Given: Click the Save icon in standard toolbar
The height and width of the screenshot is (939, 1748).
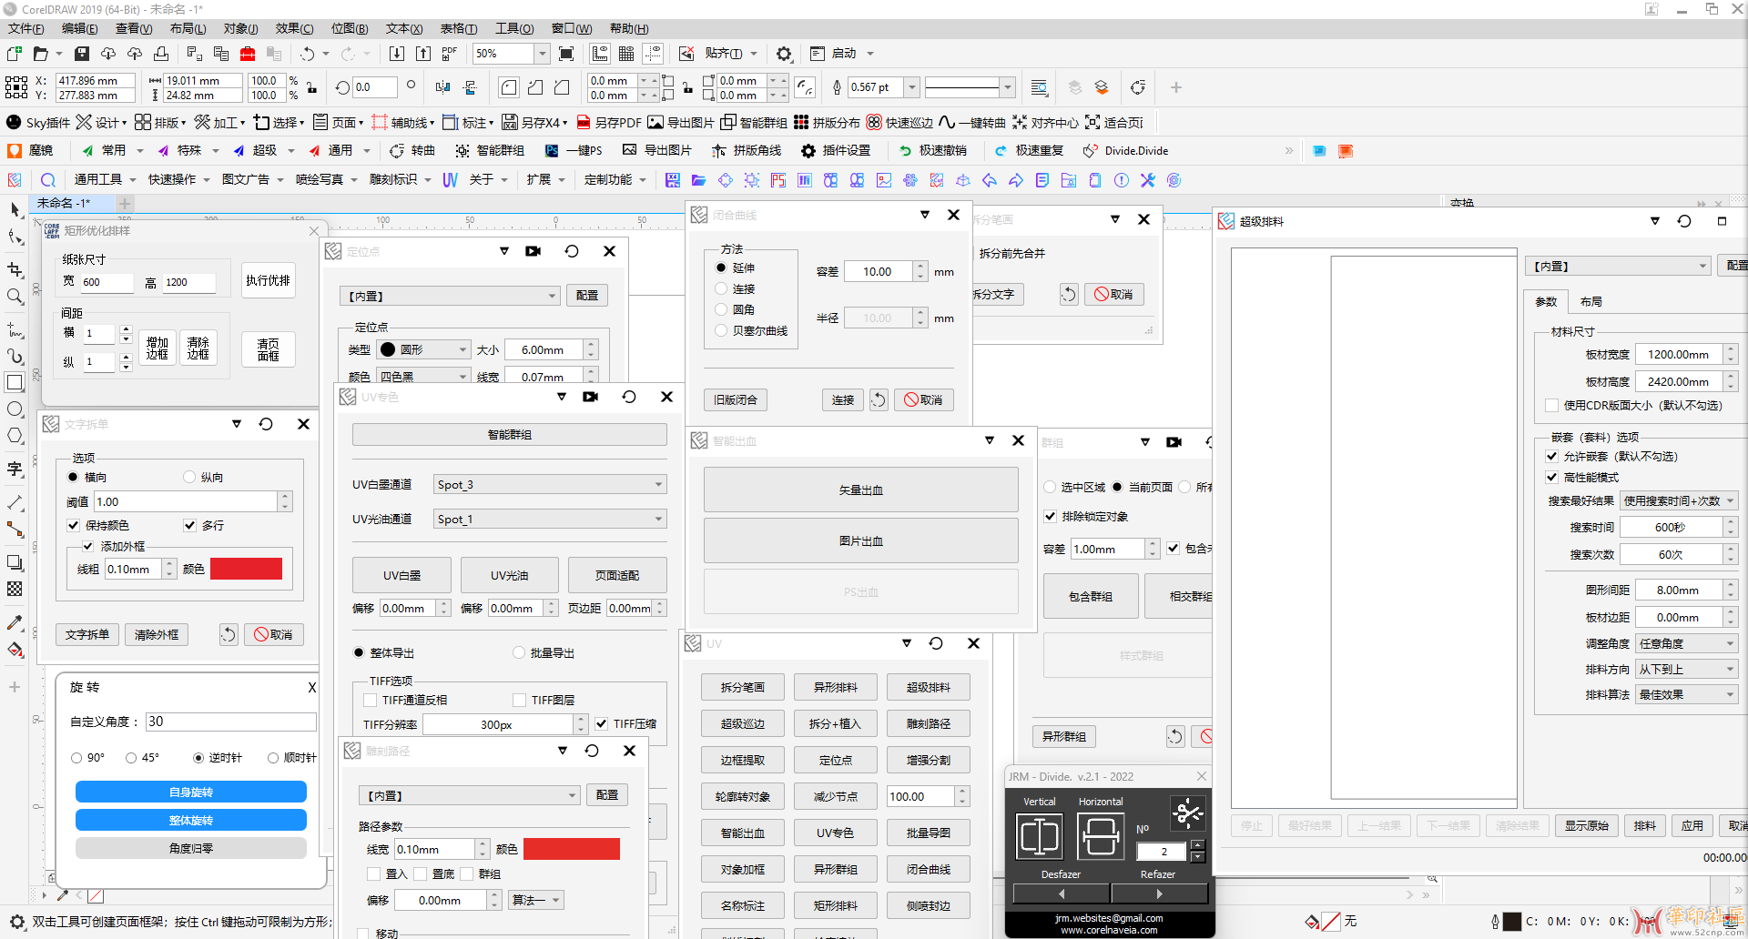Looking at the screenshot, I should pos(82,54).
